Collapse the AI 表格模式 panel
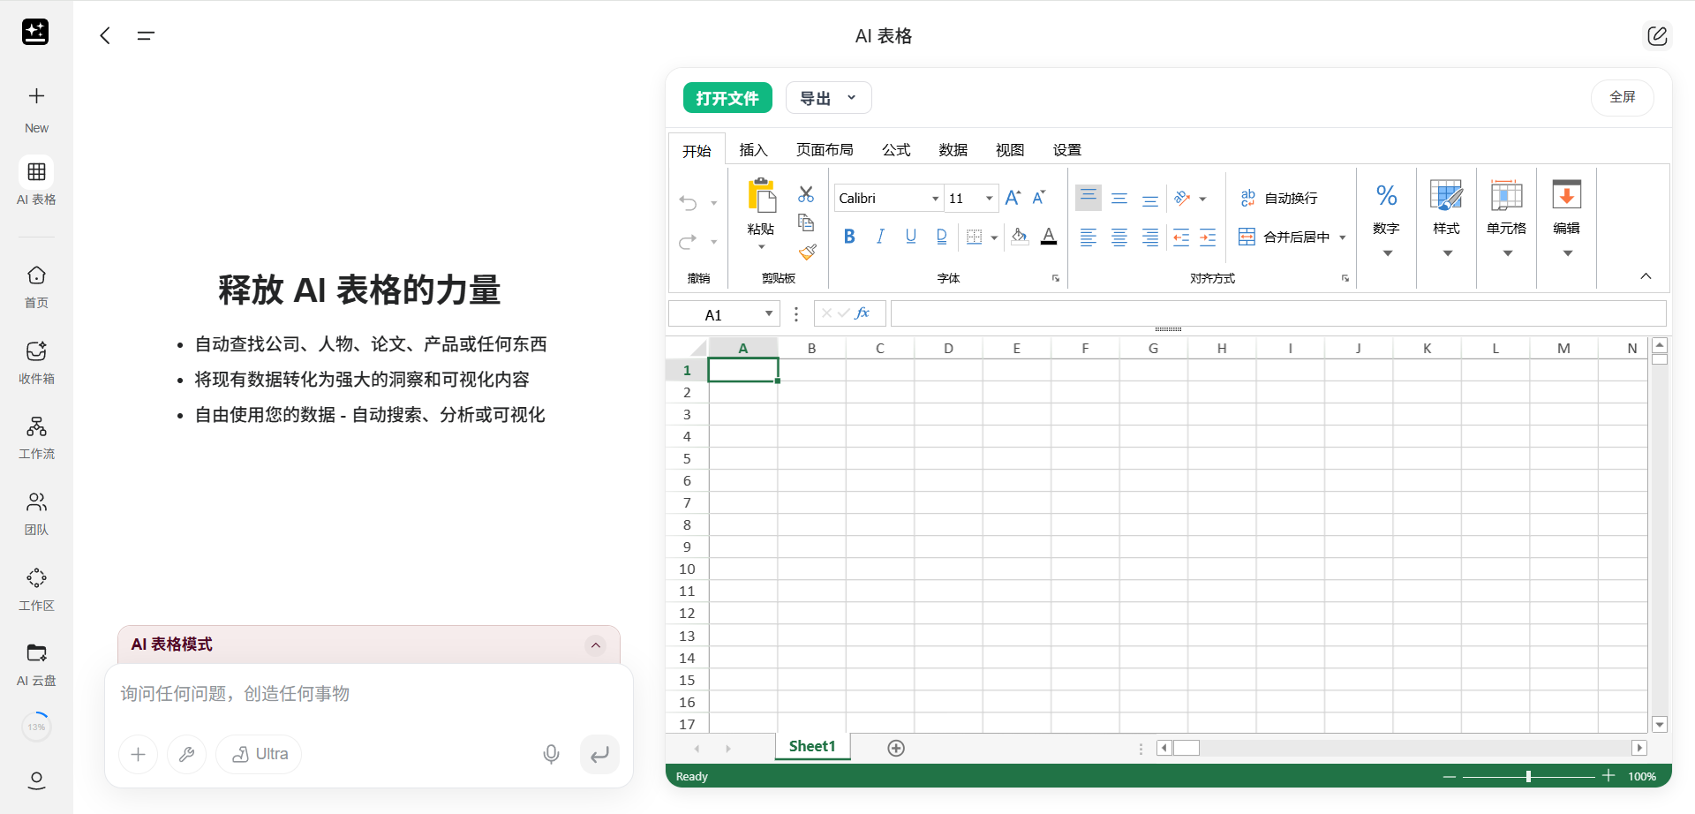 (596, 645)
